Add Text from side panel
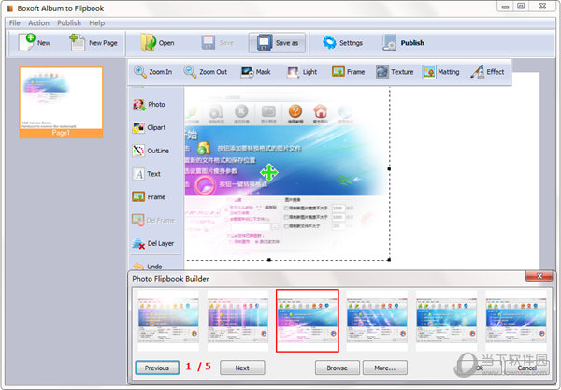 coord(147,174)
